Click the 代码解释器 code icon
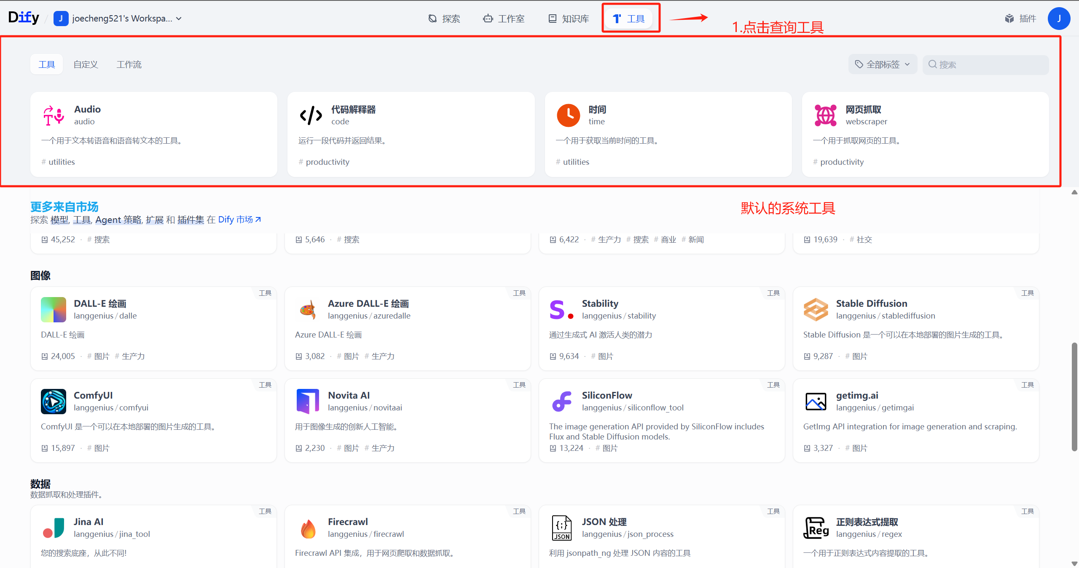This screenshot has width=1079, height=568. [311, 115]
